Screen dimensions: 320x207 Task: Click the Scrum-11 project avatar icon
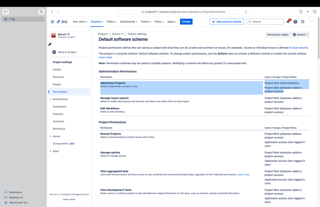pos(53,36)
